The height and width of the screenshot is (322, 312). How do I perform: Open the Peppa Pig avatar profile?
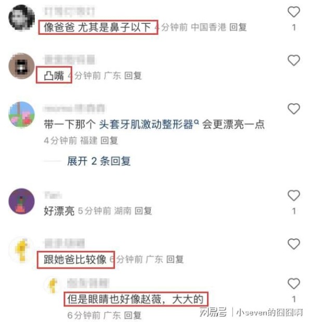tap(22, 115)
